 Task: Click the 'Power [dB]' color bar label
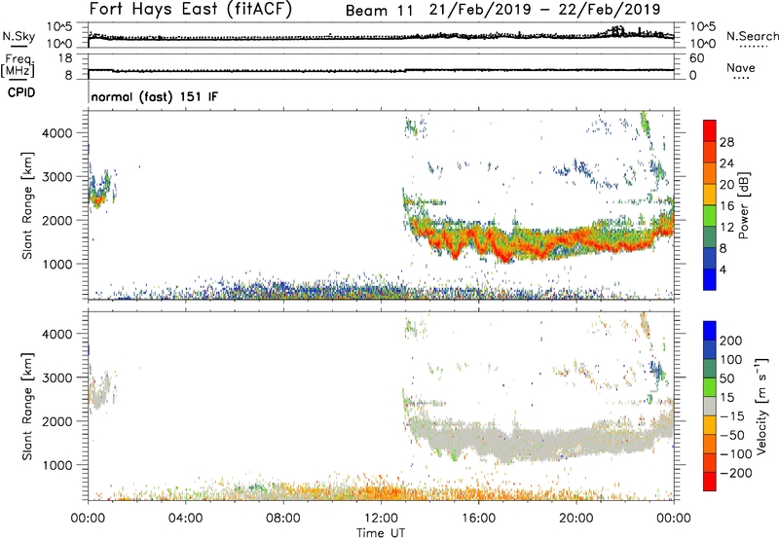743,205
